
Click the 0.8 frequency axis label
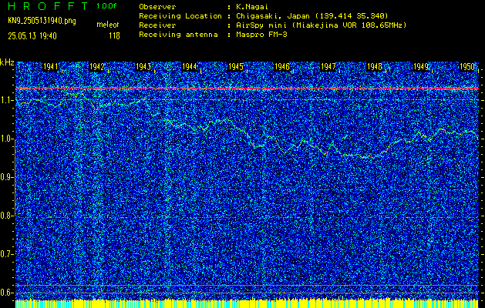coord(6,216)
